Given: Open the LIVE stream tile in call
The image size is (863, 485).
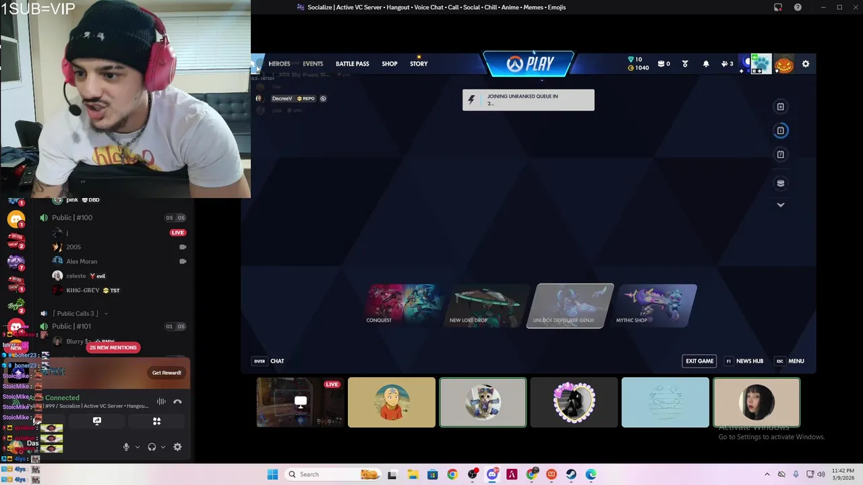Looking at the screenshot, I should pos(300,402).
